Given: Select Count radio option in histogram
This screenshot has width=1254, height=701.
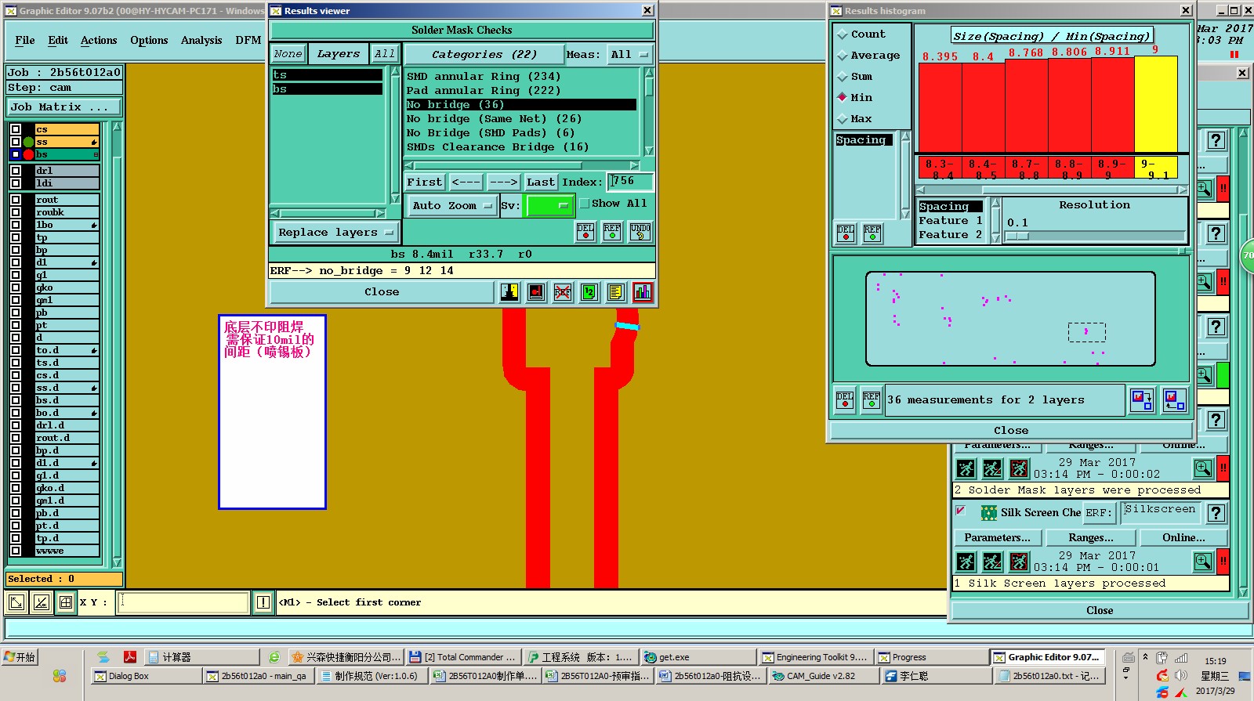Looking at the screenshot, I should coord(843,34).
